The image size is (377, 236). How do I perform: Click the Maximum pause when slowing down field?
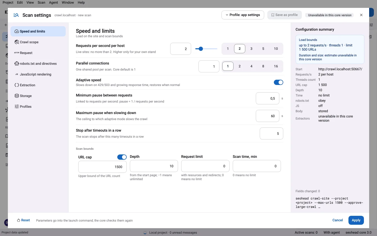(268, 116)
